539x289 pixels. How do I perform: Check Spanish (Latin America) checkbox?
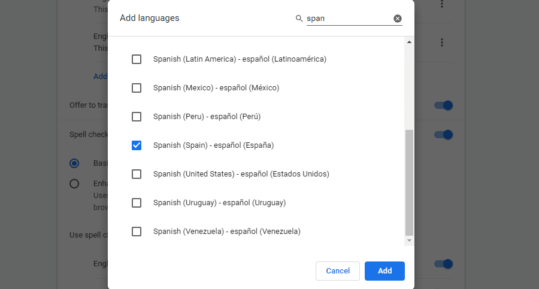(137, 59)
